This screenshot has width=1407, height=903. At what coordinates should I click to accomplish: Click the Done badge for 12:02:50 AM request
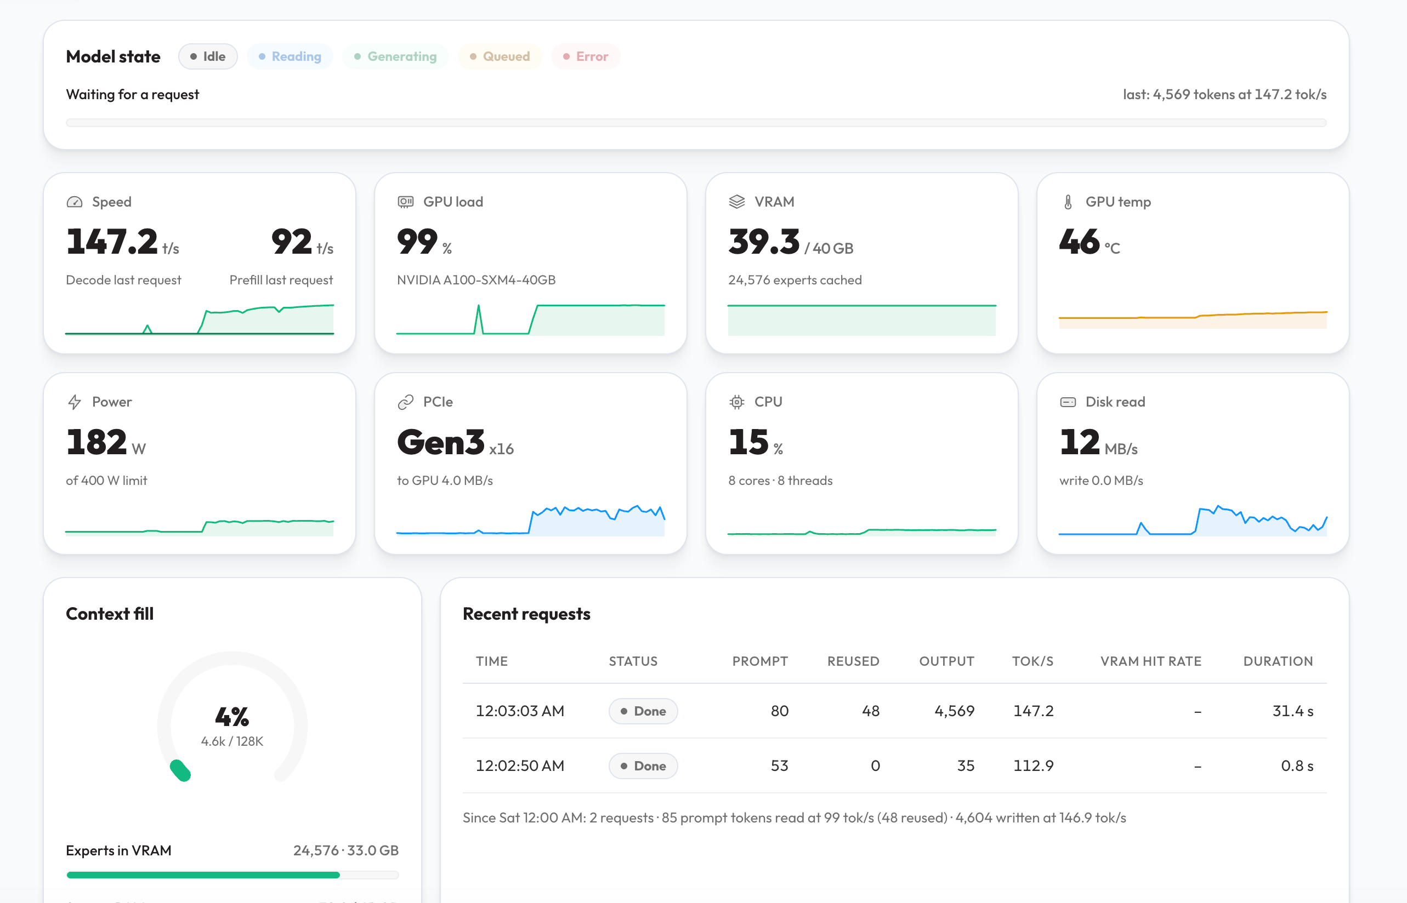[643, 766]
